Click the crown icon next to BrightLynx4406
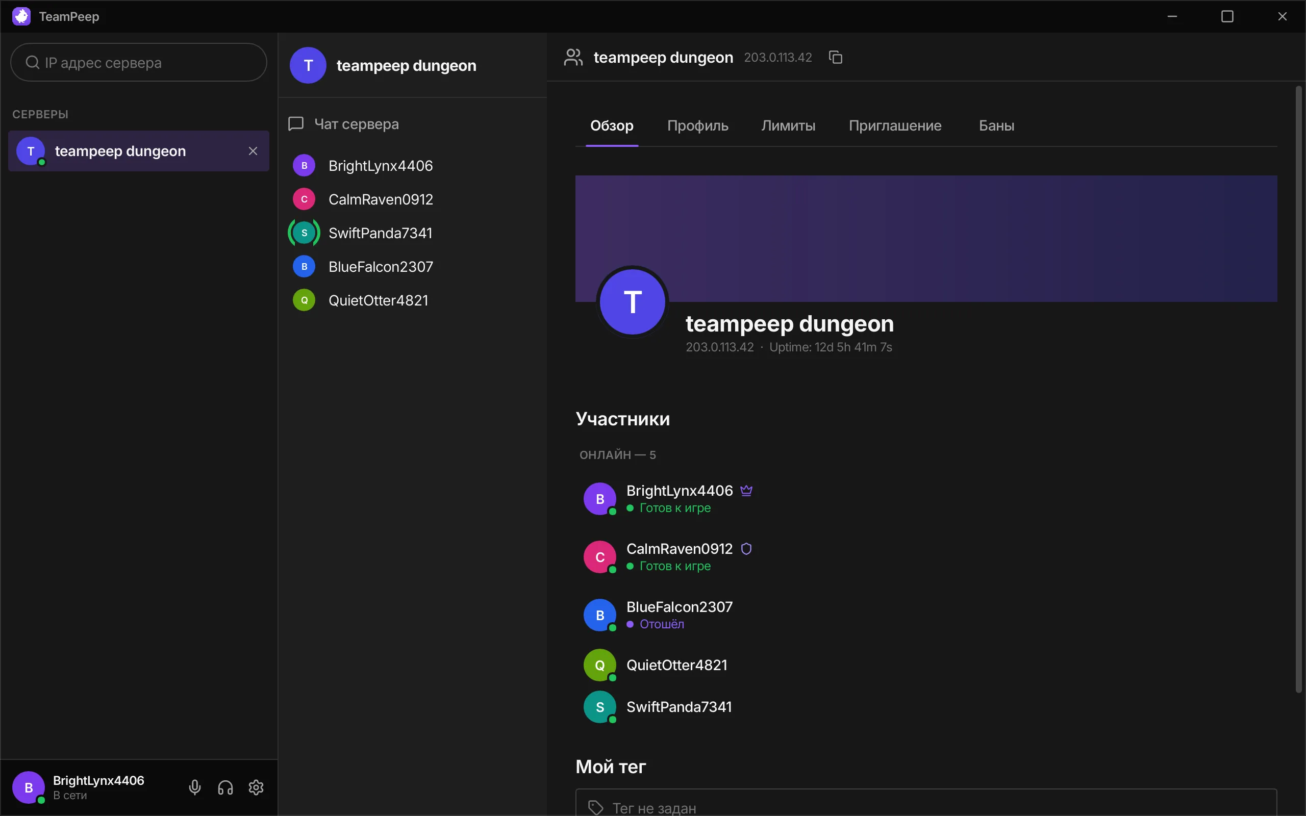The width and height of the screenshot is (1306, 816). coord(746,491)
